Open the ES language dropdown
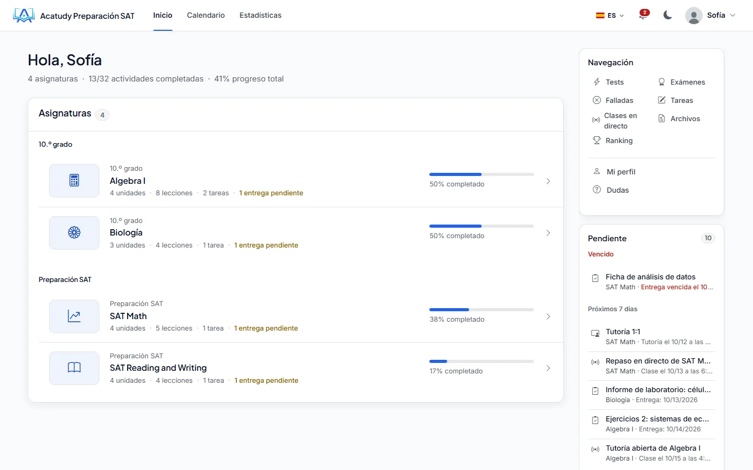This screenshot has width=753, height=470. pos(610,16)
